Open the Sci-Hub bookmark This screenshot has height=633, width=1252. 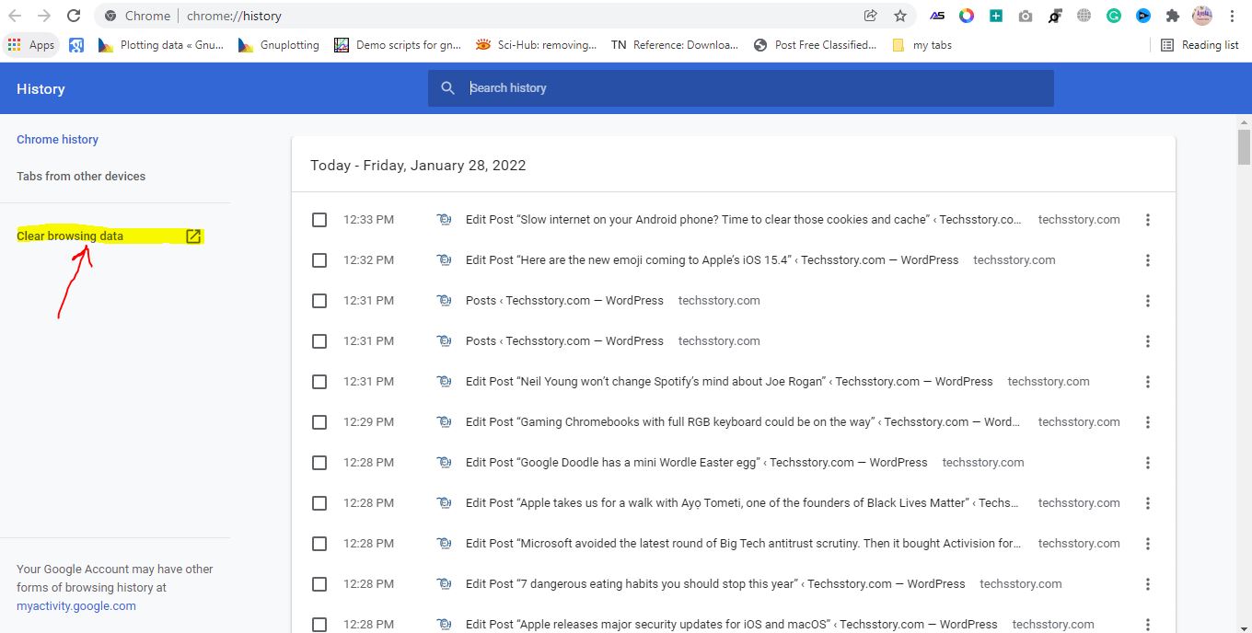[537, 45]
